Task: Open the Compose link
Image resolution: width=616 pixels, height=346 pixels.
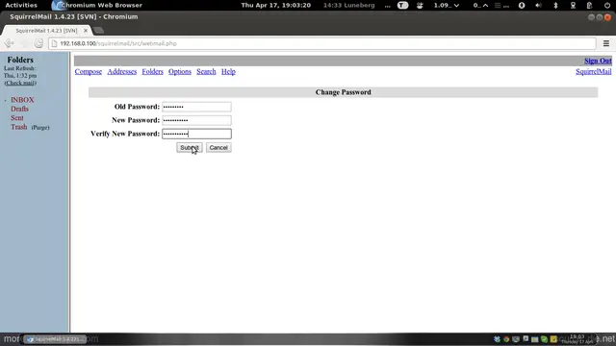Action: 89,71
